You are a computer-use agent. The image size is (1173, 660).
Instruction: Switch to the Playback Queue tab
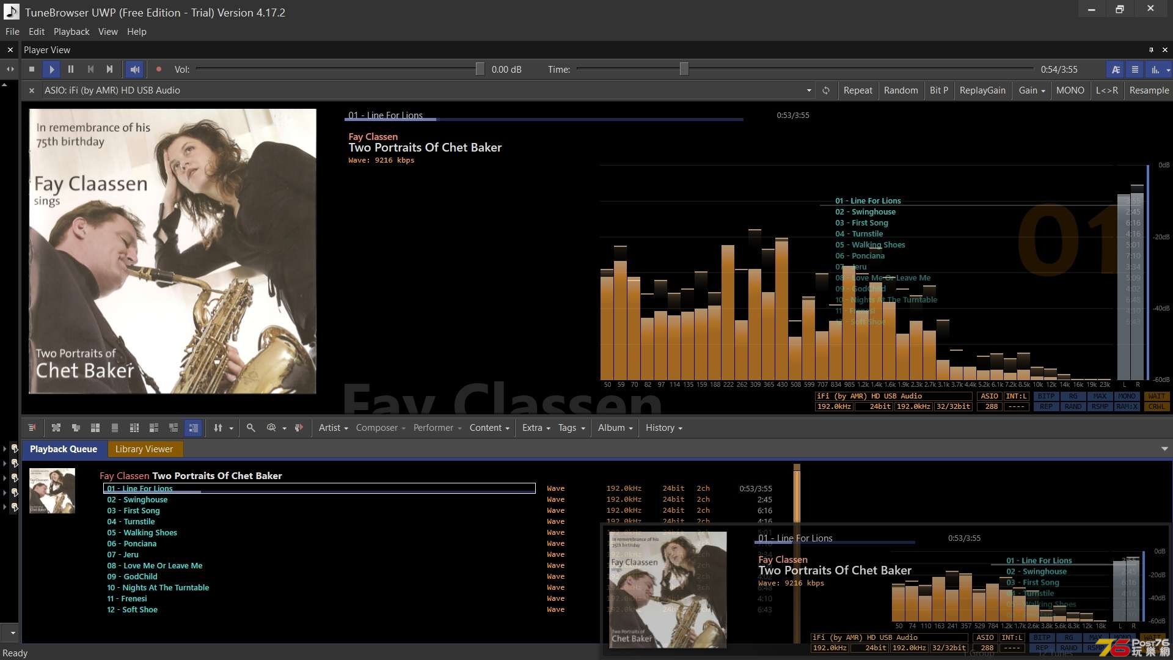tap(64, 449)
